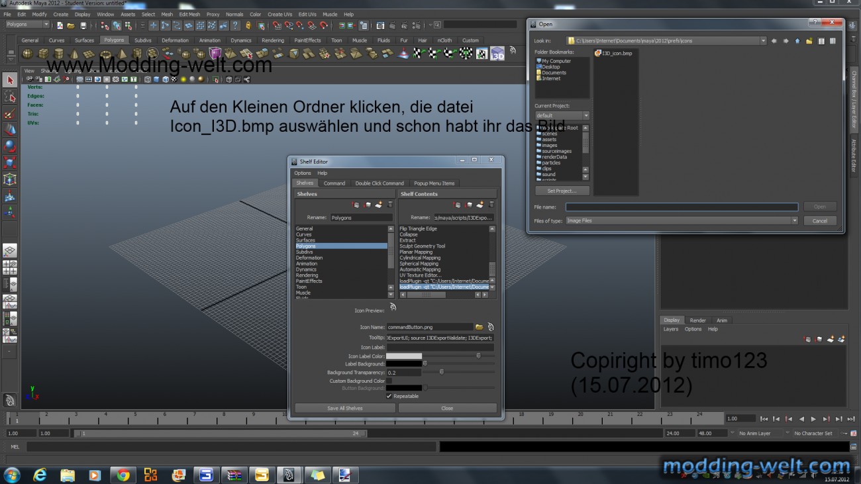Image resolution: width=861 pixels, height=484 pixels.
Task: Switch to the Rendering shelf tab
Action: click(x=273, y=40)
